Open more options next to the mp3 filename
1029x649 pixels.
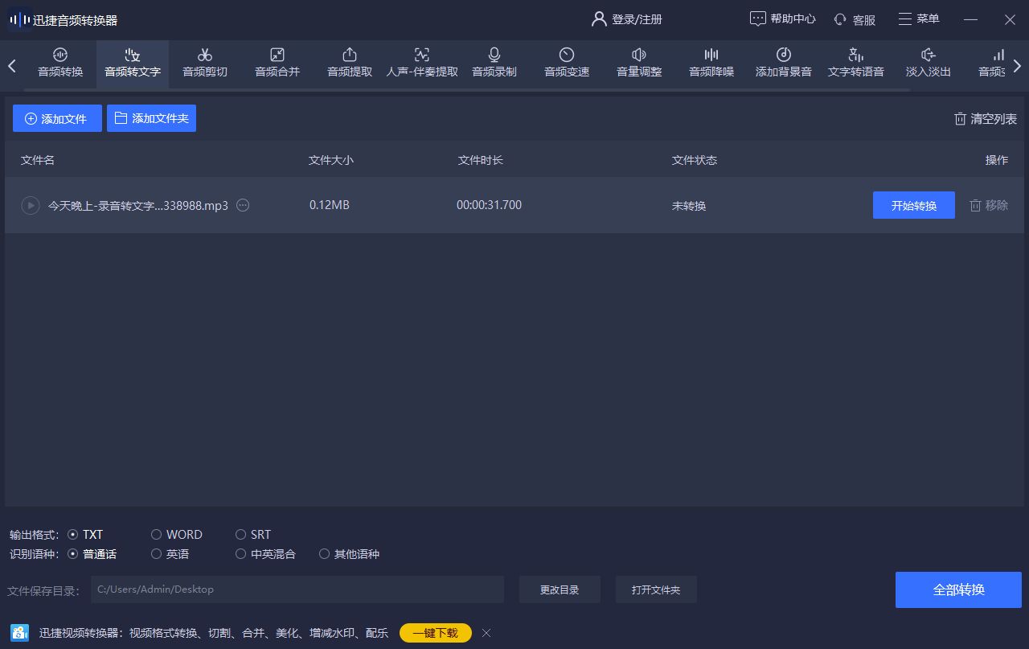(x=243, y=205)
